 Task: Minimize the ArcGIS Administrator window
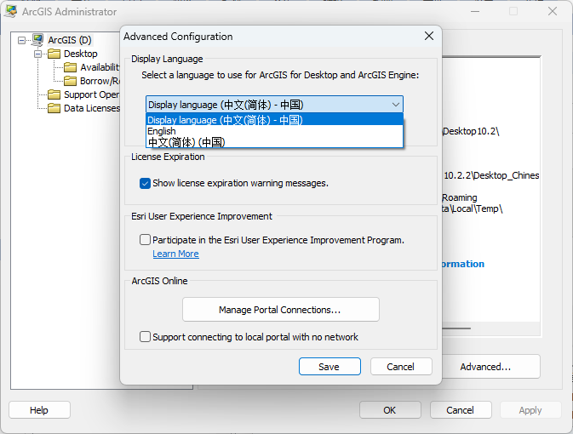(x=475, y=11)
